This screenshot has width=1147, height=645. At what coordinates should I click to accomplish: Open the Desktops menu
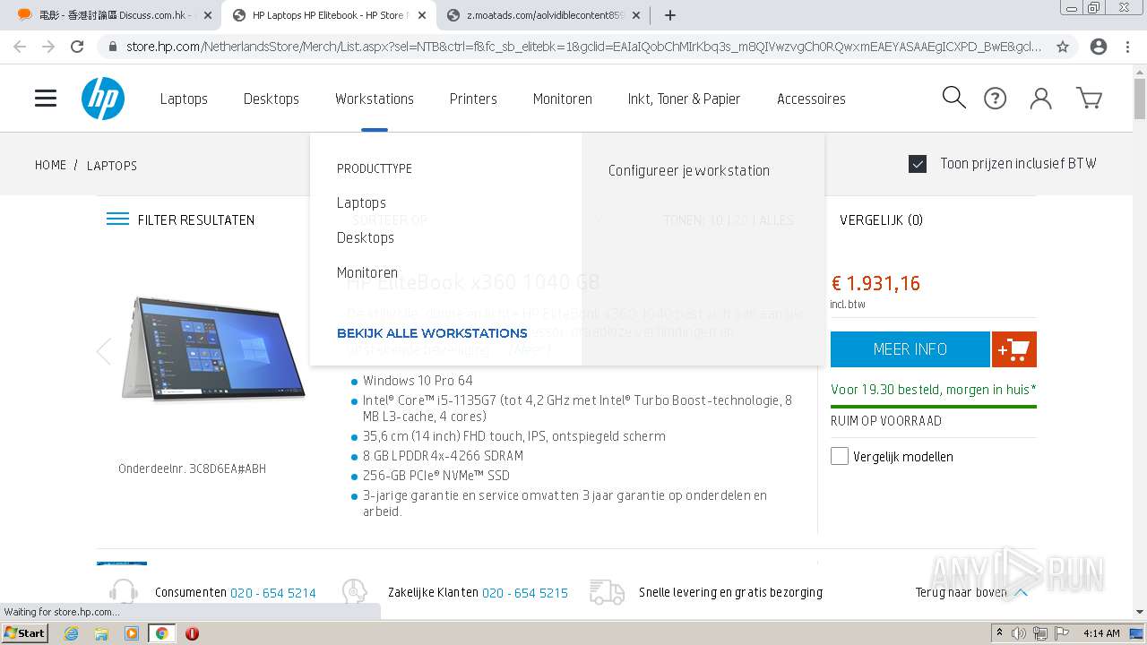(272, 99)
